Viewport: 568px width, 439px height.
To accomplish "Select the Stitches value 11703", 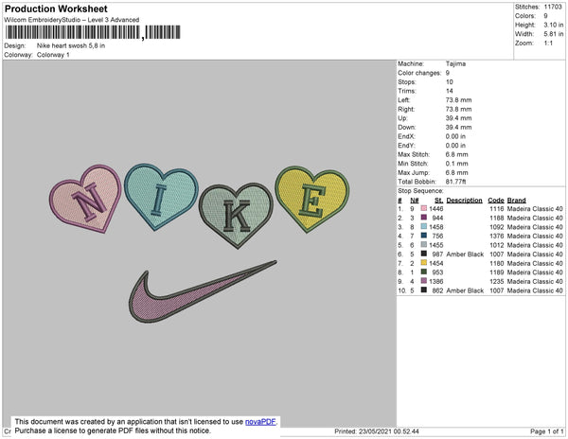I will [553, 7].
